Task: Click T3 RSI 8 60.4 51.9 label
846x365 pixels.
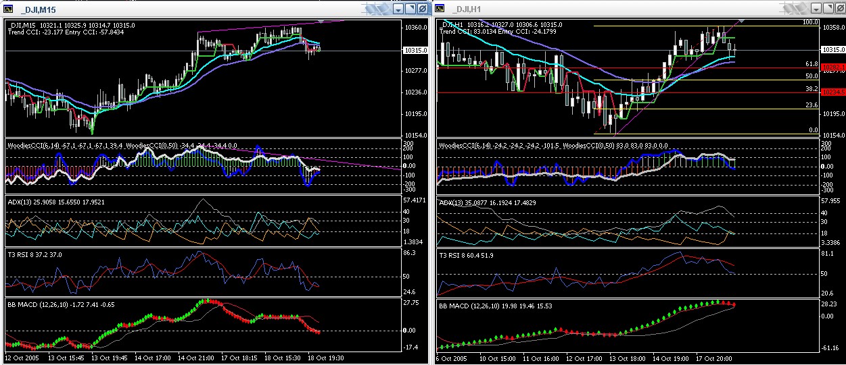Action: click(x=465, y=255)
